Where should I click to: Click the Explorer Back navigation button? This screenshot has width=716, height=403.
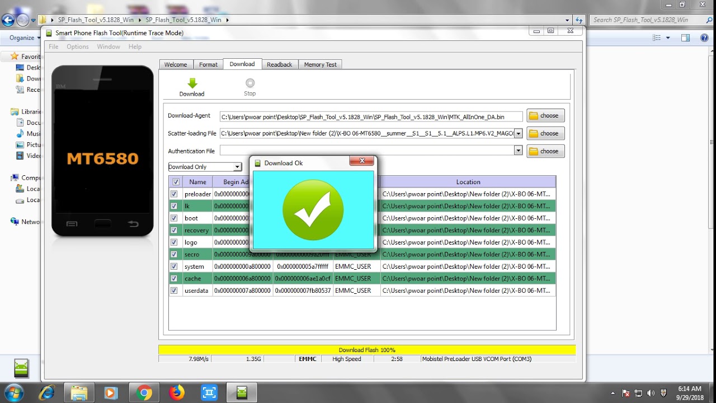[8, 21]
